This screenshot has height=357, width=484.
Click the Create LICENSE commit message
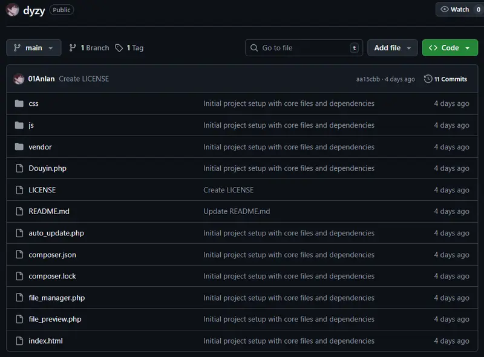(84, 79)
